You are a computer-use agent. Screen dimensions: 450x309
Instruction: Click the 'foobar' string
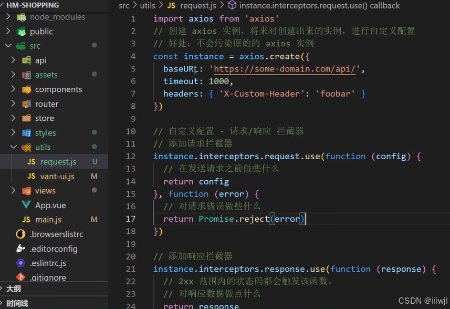click(335, 94)
